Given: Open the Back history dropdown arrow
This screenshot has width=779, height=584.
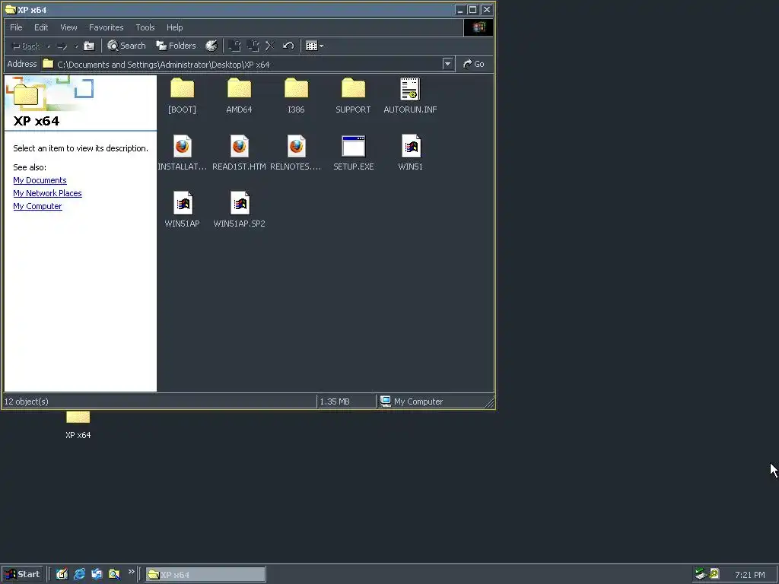Looking at the screenshot, I should coord(49,46).
